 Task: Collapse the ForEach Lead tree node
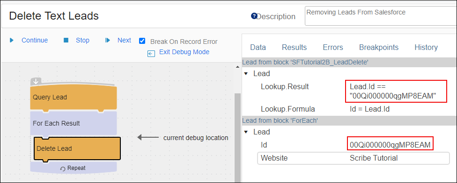pos(246,132)
